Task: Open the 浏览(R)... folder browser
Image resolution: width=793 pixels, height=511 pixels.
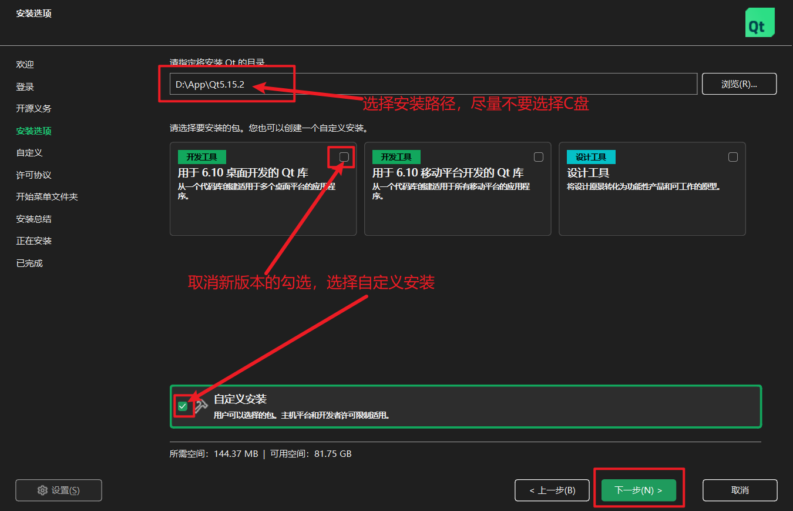Action: 740,84
